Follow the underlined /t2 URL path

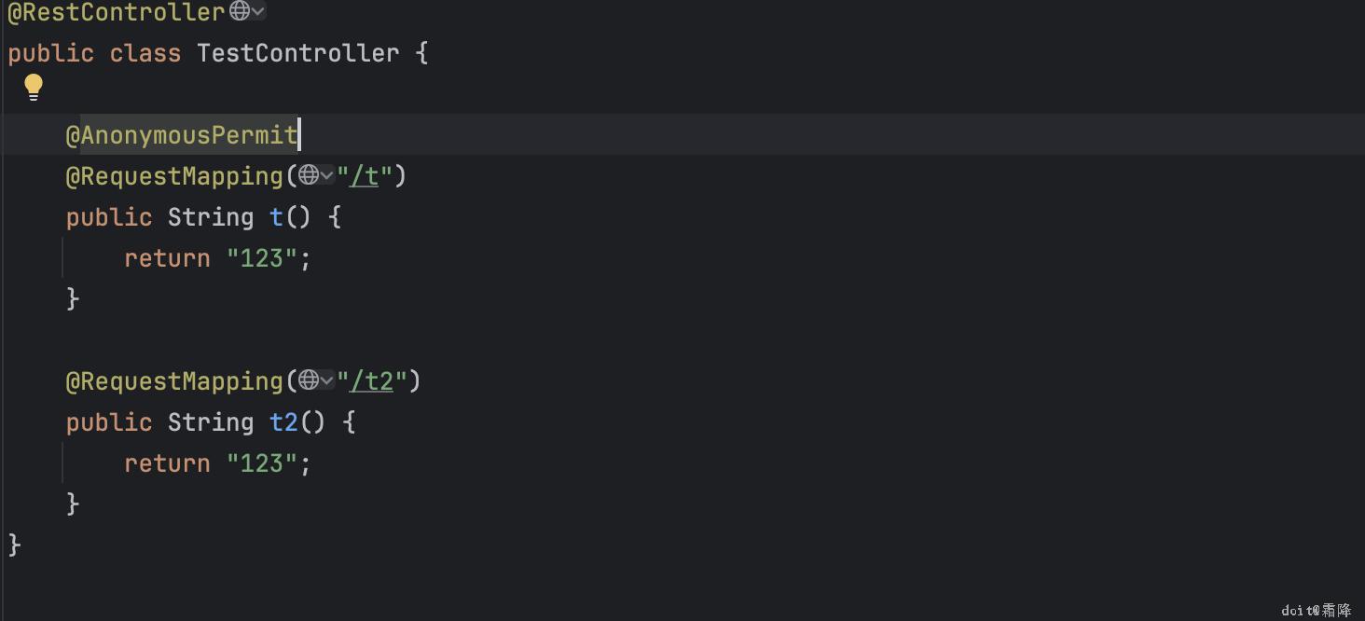(379, 381)
